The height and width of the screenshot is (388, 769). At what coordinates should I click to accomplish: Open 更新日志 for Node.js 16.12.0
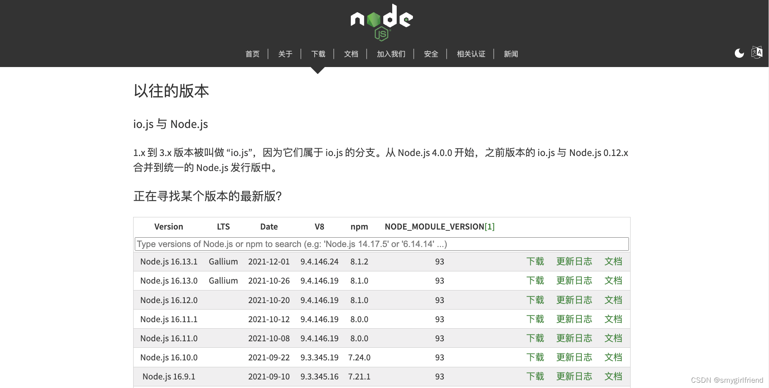tap(574, 300)
